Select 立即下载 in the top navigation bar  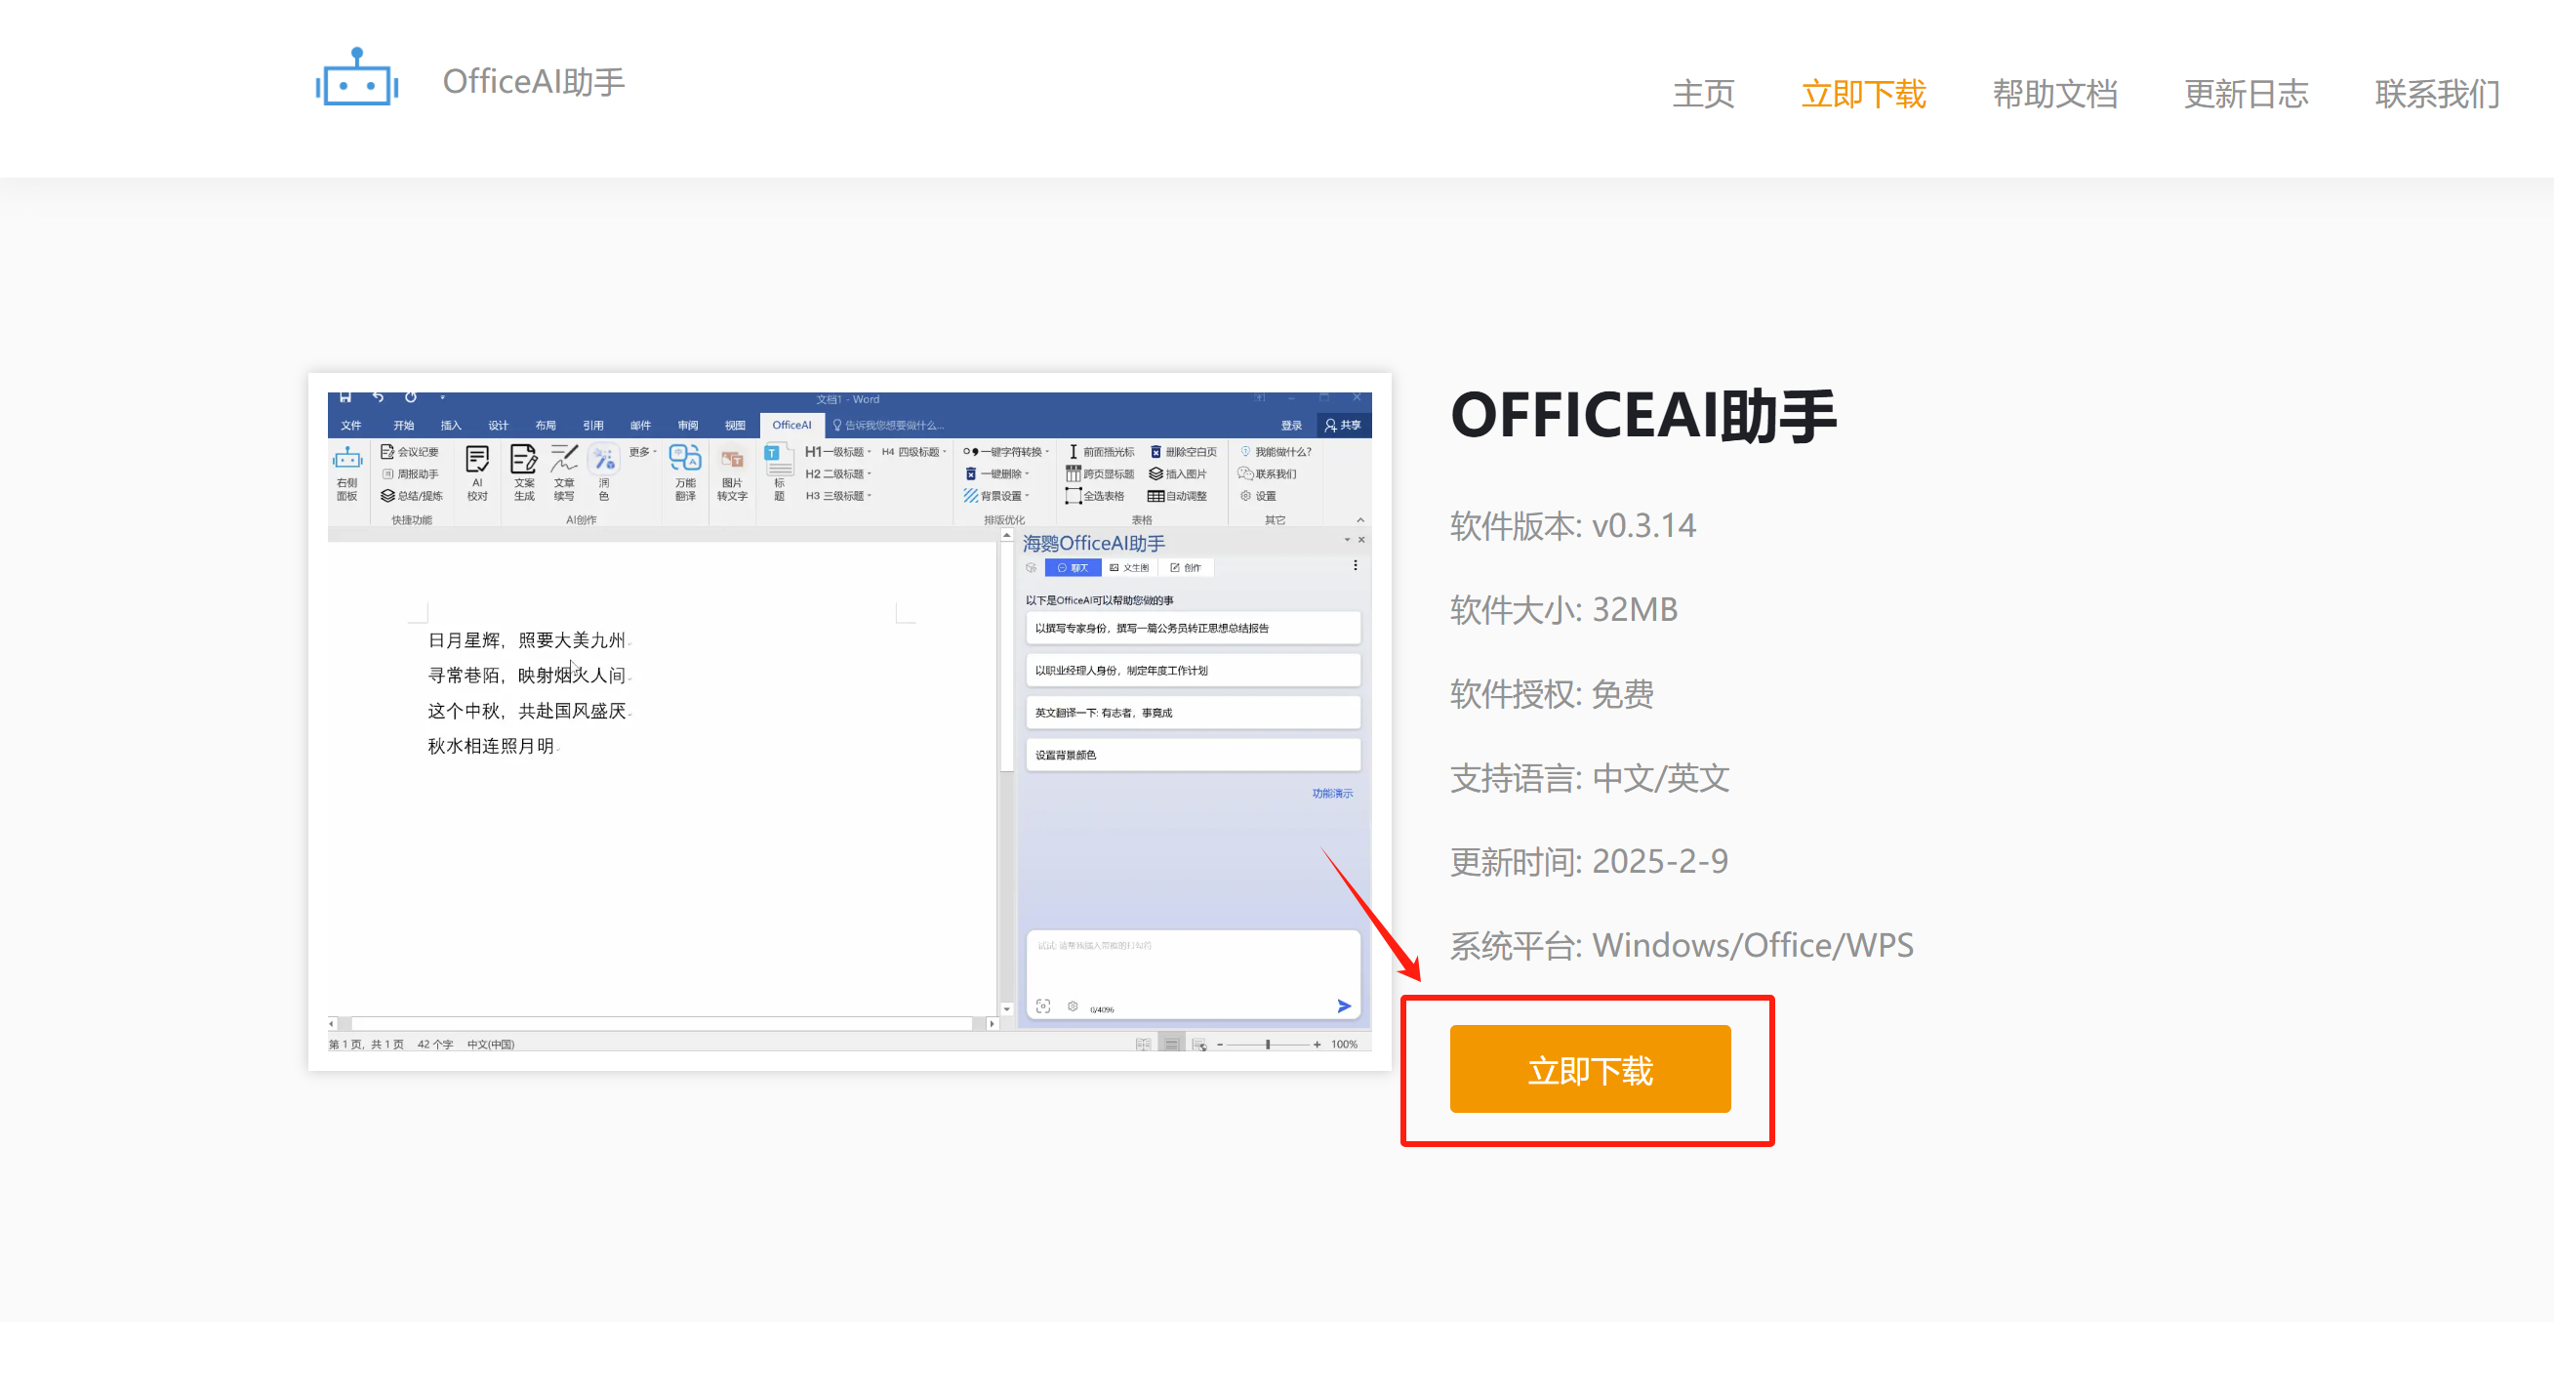(x=1863, y=94)
